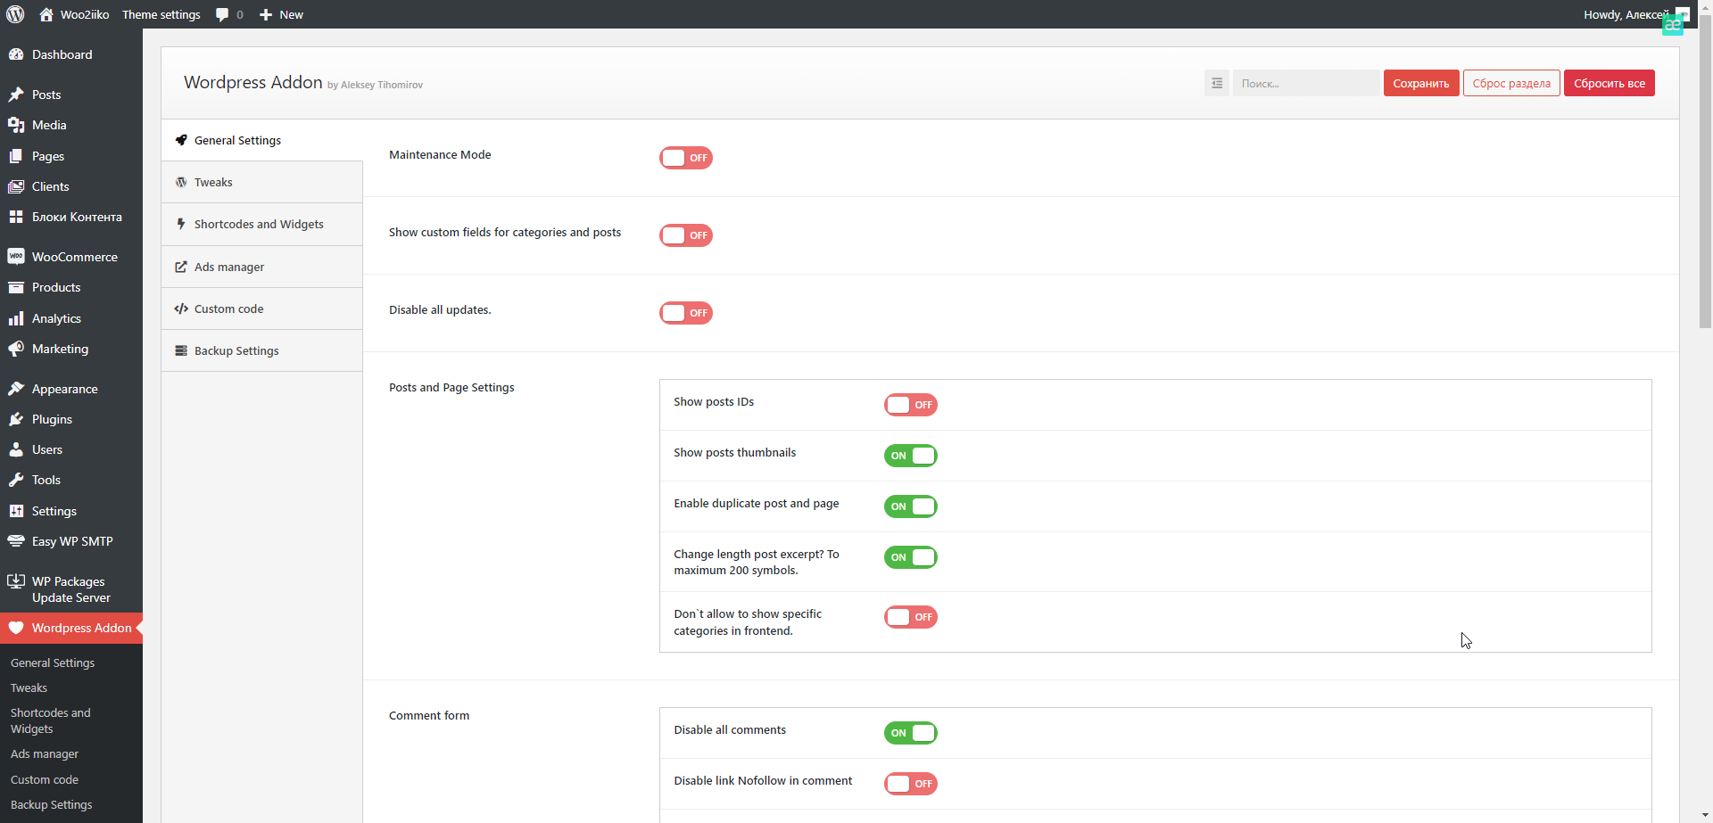Toggle Maintenance Mode switch

pyautogui.click(x=686, y=158)
